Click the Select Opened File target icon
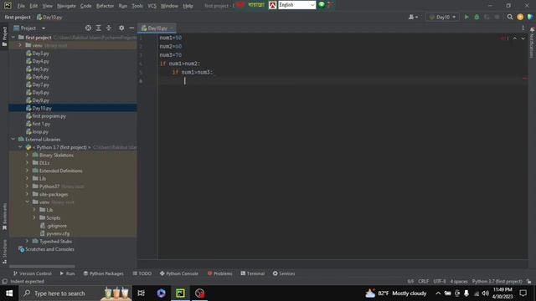The image size is (536, 301). [88, 28]
